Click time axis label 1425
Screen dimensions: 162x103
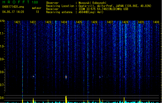tap(79, 22)
